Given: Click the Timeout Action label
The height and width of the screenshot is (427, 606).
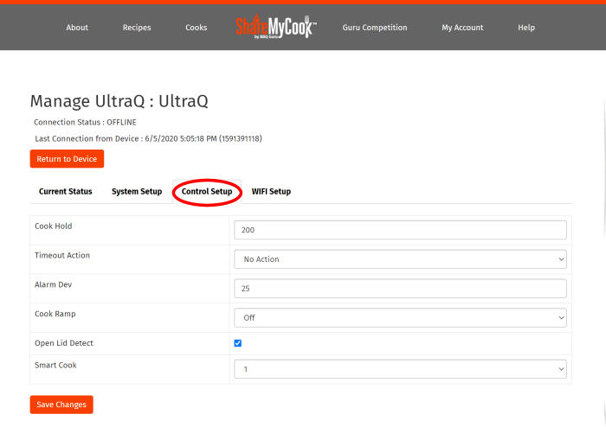Looking at the screenshot, I should (62, 255).
